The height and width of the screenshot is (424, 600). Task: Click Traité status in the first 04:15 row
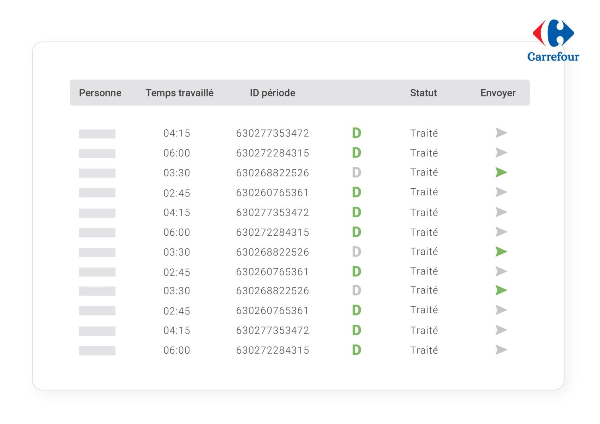coord(424,133)
